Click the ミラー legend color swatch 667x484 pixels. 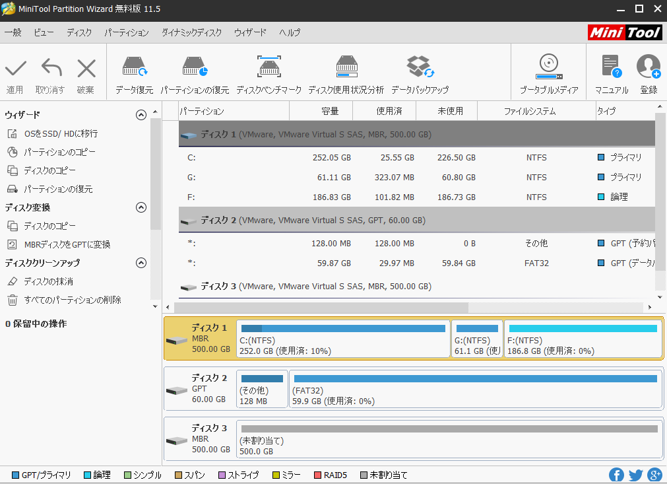276,474
